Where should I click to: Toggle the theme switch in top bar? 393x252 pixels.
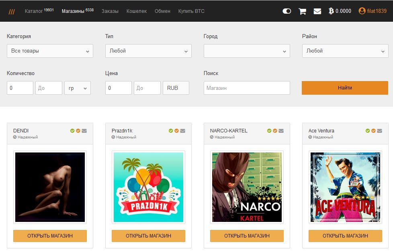287,11
